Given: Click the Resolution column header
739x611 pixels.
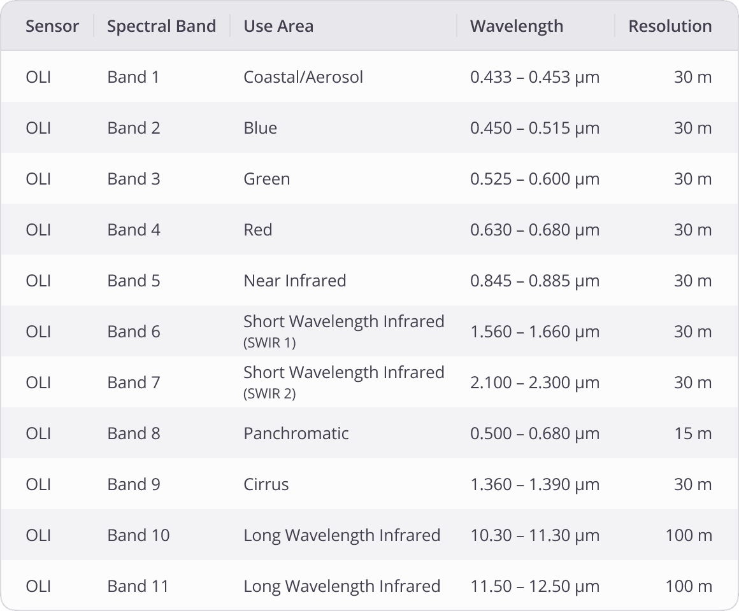Looking at the screenshot, I should click(x=670, y=26).
